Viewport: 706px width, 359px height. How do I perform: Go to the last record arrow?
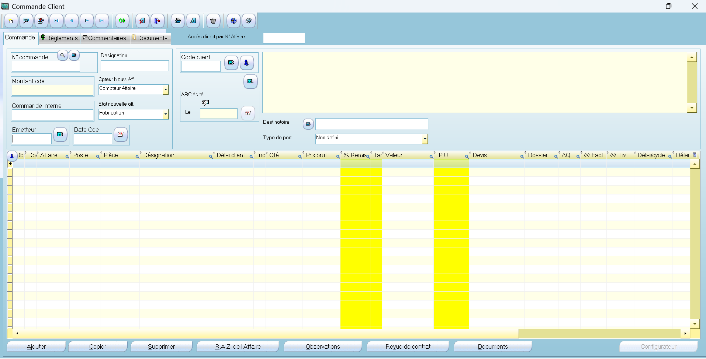point(102,21)
